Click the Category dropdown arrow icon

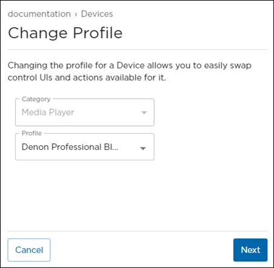tap(144, 113)
